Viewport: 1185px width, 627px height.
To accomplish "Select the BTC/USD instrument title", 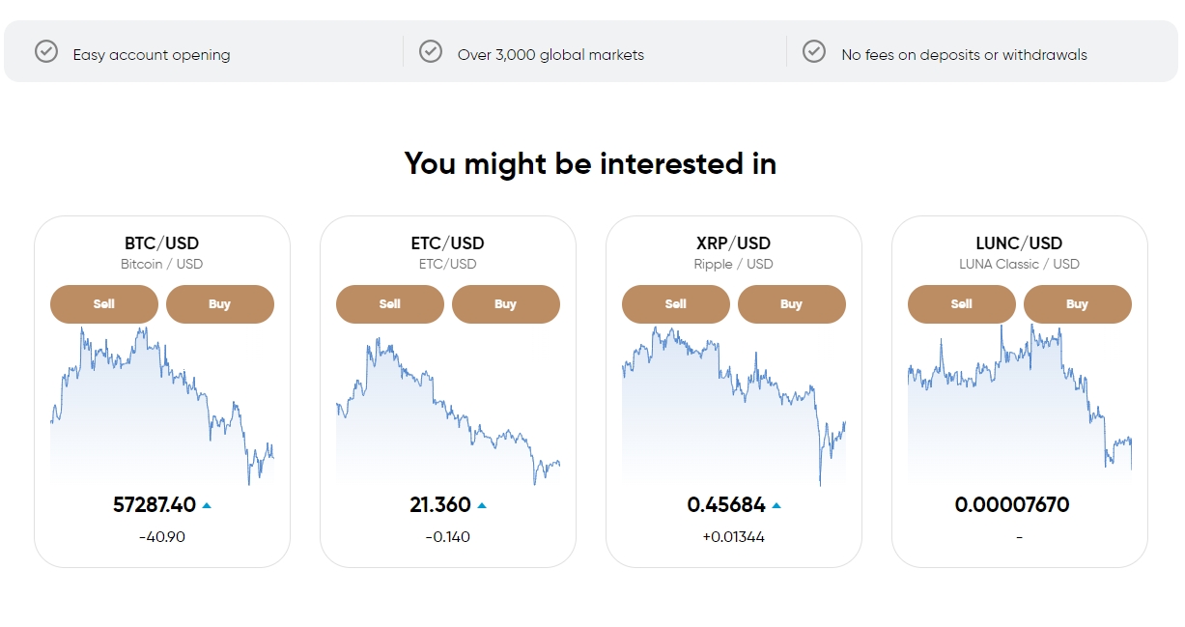I will tap(162, 243).
